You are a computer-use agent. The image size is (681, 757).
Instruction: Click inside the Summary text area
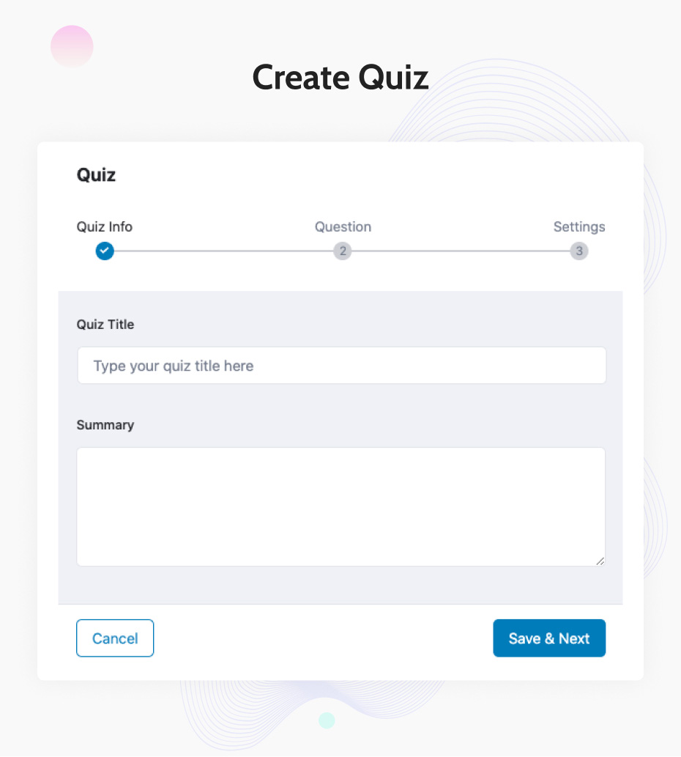pyautogui.click(x=340, y=506)
